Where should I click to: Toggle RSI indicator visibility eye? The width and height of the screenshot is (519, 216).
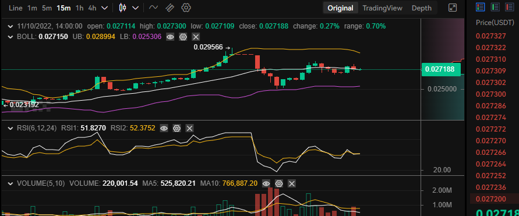click(x=164, y=128)
